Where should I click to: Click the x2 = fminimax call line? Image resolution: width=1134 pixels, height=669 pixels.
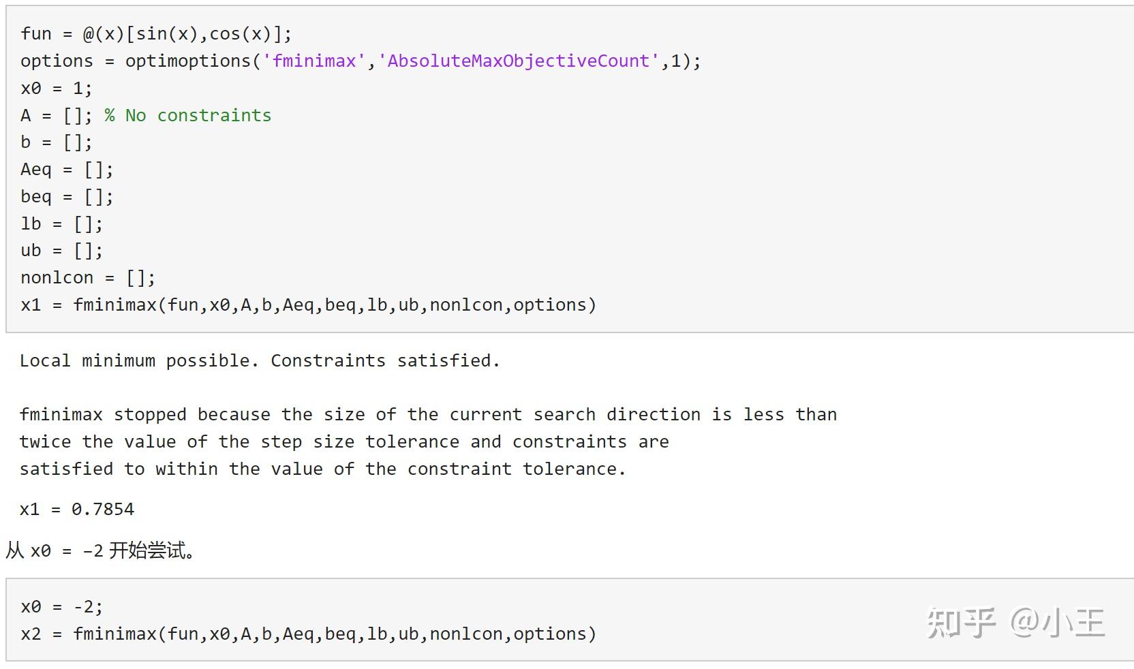308,634
